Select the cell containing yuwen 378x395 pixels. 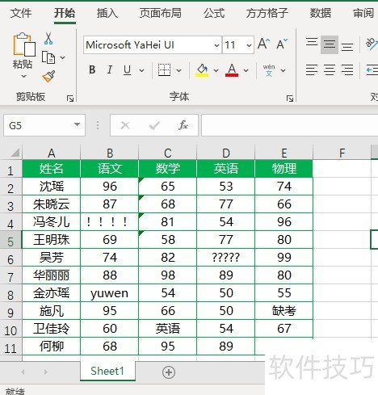point(109,293)
